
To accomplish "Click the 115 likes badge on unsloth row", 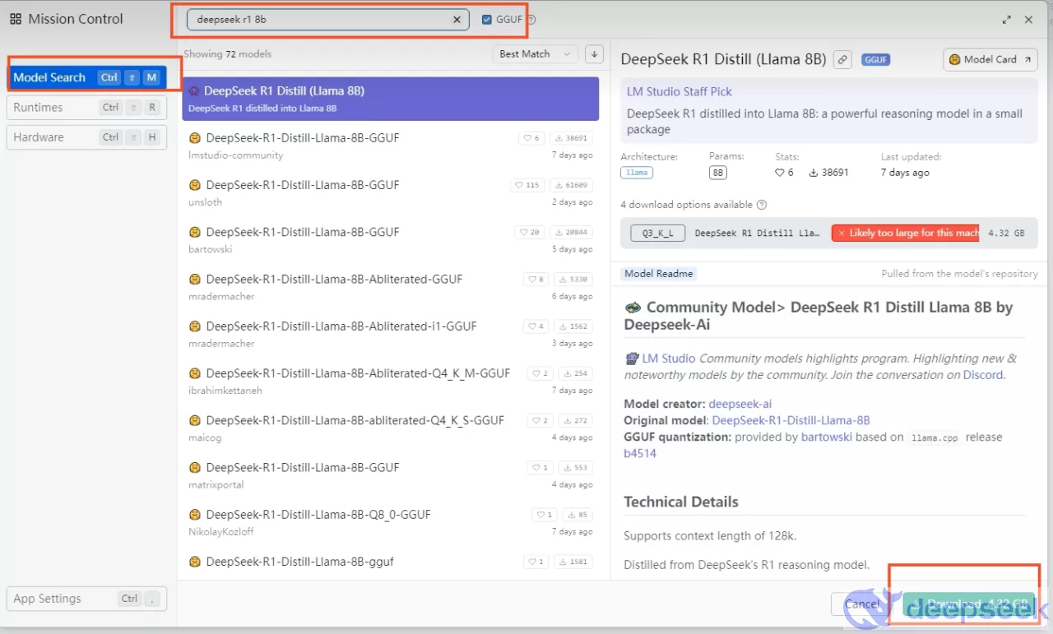I will [x=527, y=186].
